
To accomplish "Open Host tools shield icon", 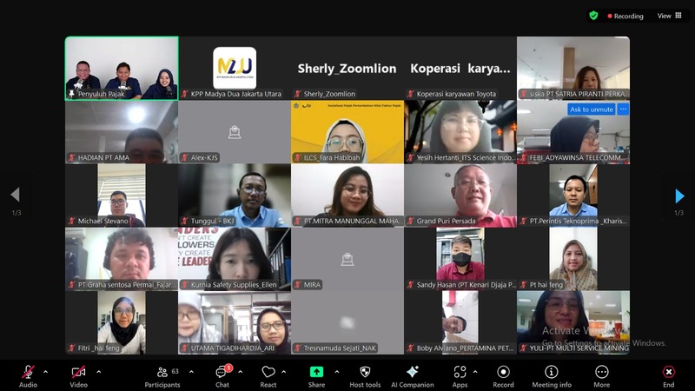I will point(365,374).
